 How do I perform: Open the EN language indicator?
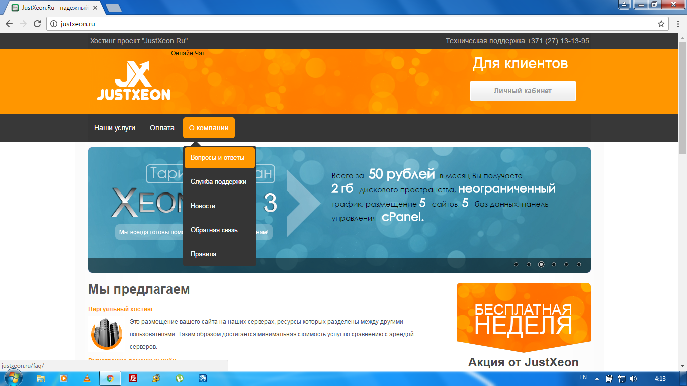pyautogui.click(x=583, y=377)
